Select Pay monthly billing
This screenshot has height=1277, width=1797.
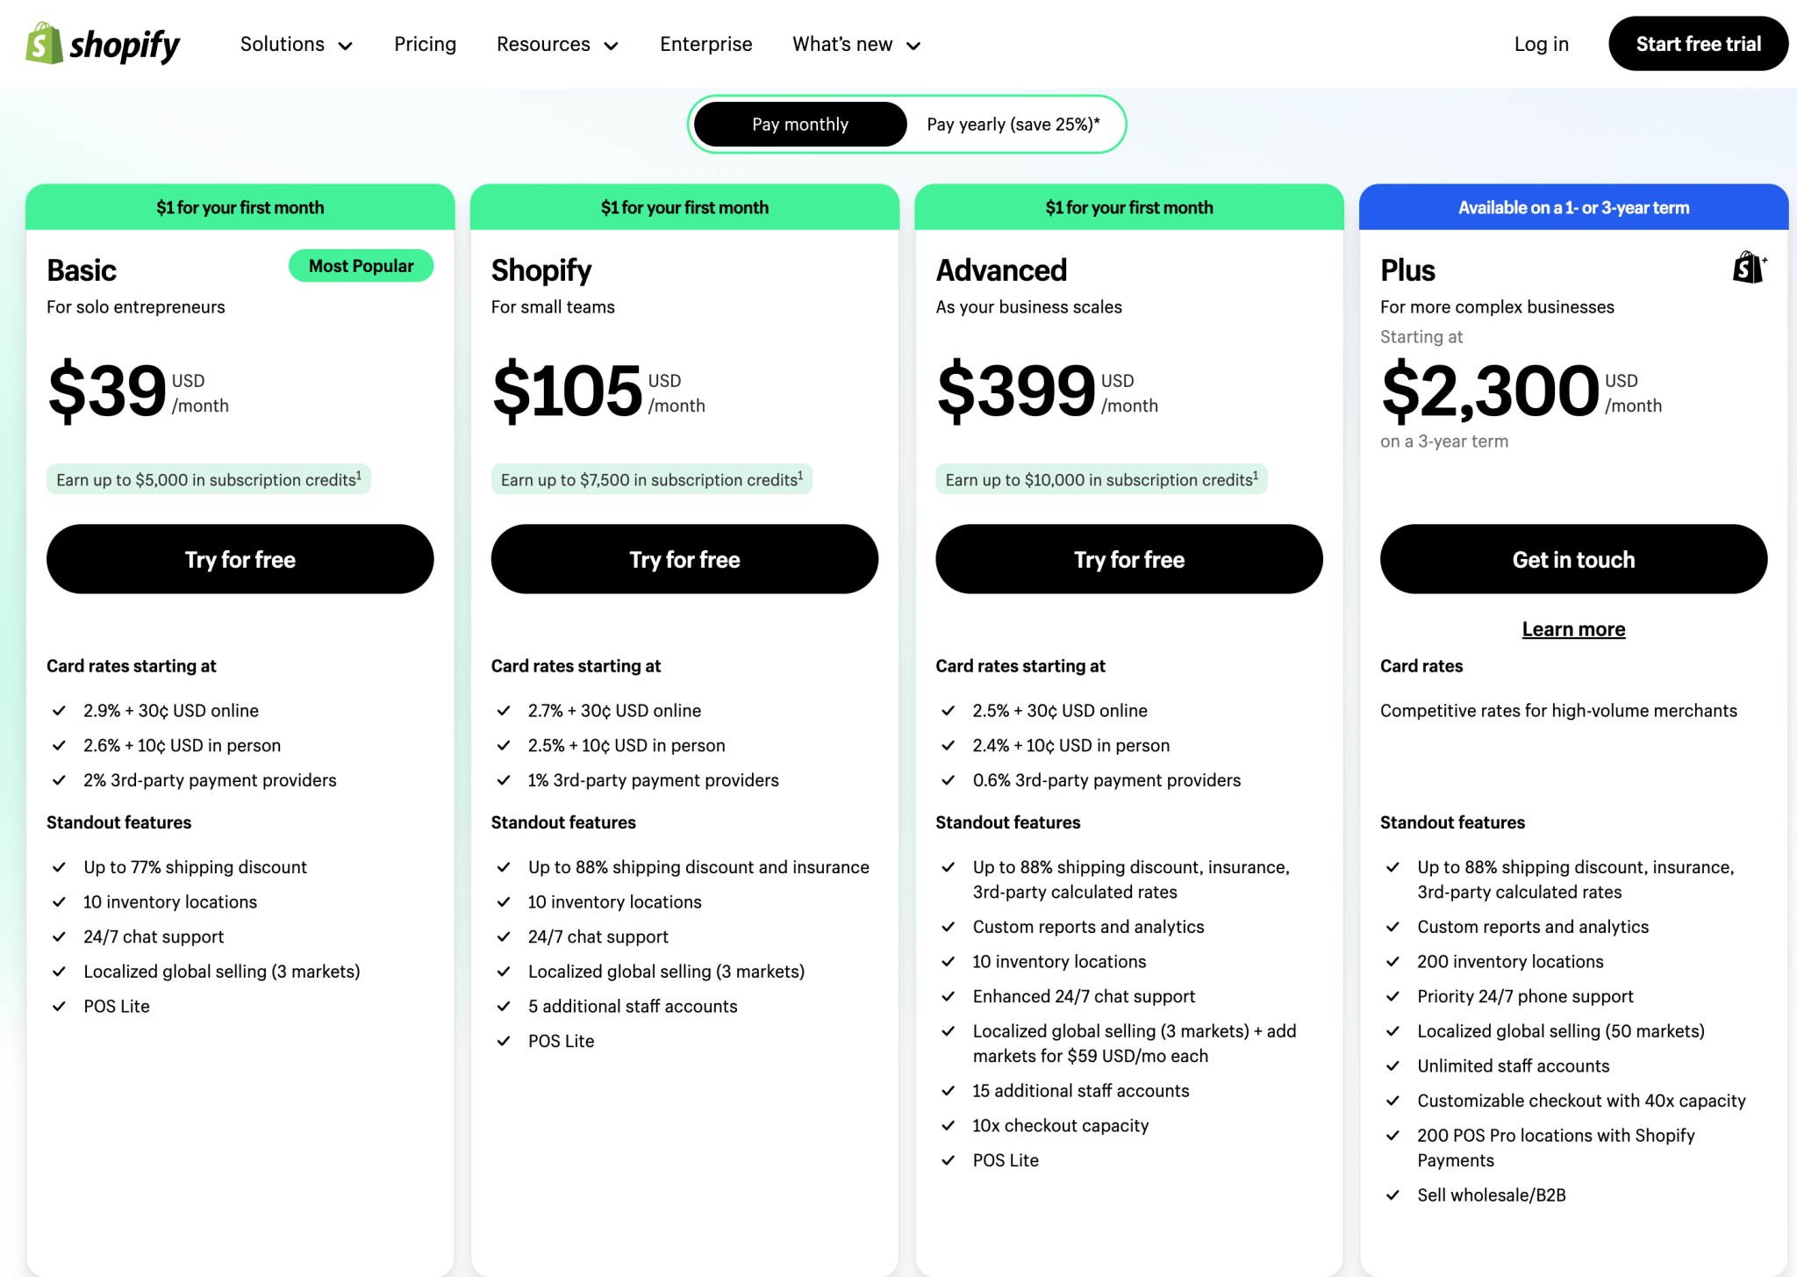799,124
